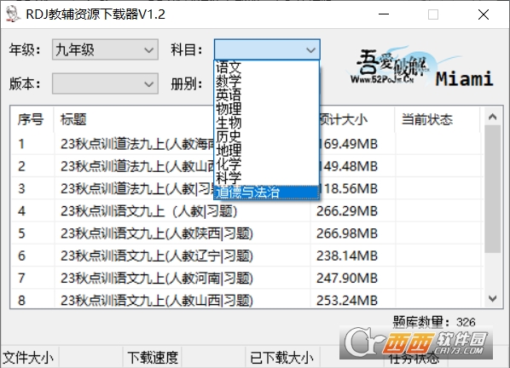
Task: Select row 3 size 118.56MB
Action: click(x=348, y=189)
